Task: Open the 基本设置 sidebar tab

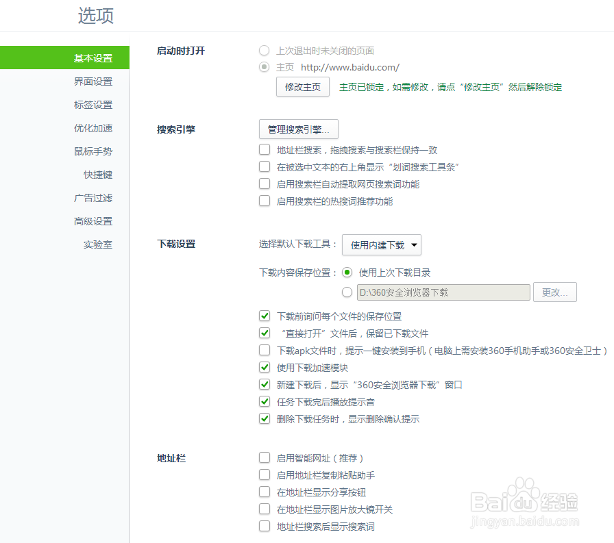Action: pos(64,58)
